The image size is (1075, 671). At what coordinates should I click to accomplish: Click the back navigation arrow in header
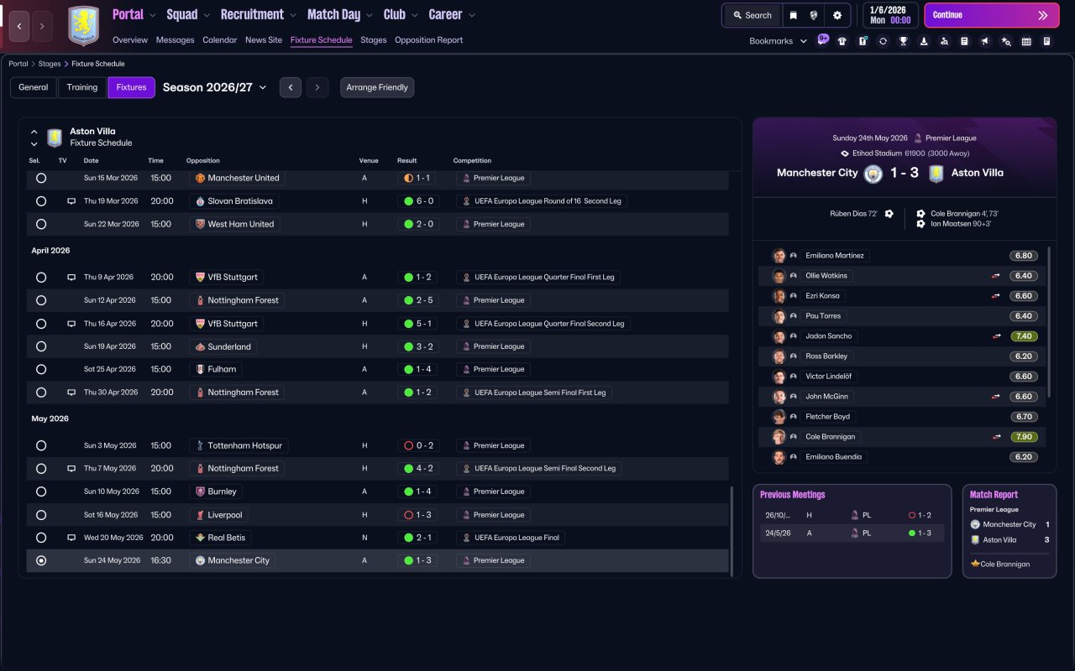(x=19, y=26)
